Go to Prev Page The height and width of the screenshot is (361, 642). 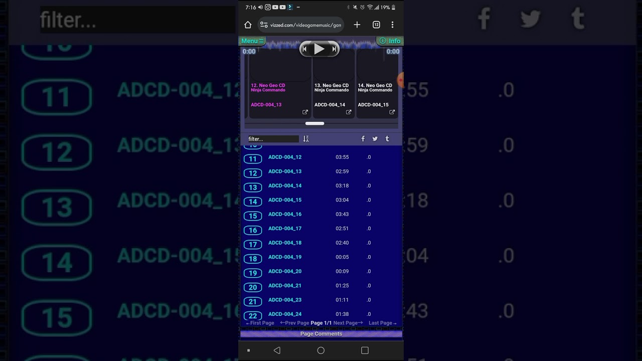[x=294, y=323]
